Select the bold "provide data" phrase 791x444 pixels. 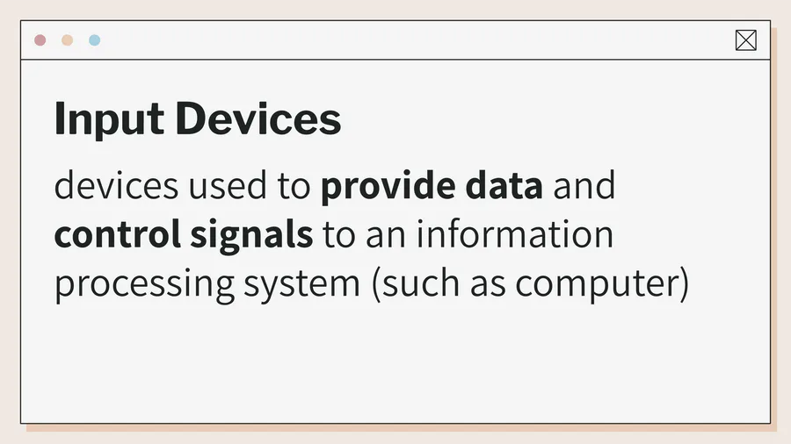point(431,187)
